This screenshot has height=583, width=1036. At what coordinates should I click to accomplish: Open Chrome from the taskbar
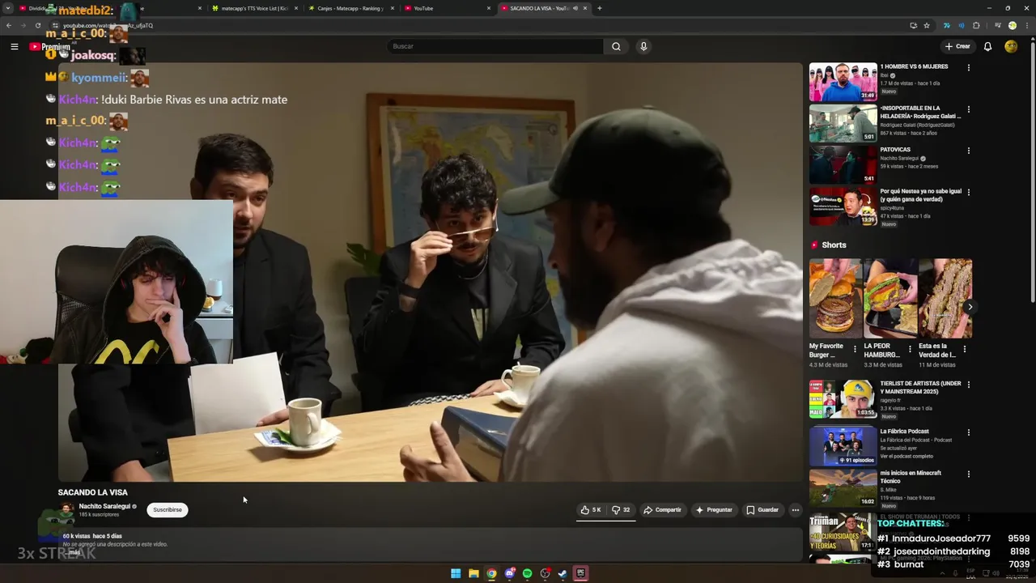(491, 573)
